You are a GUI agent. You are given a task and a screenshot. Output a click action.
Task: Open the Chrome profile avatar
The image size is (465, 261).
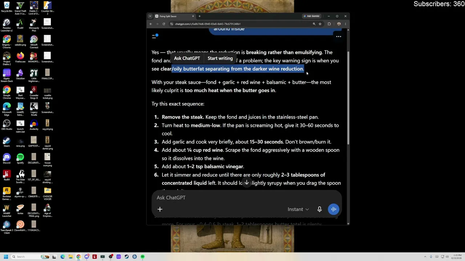coord(339,24)
